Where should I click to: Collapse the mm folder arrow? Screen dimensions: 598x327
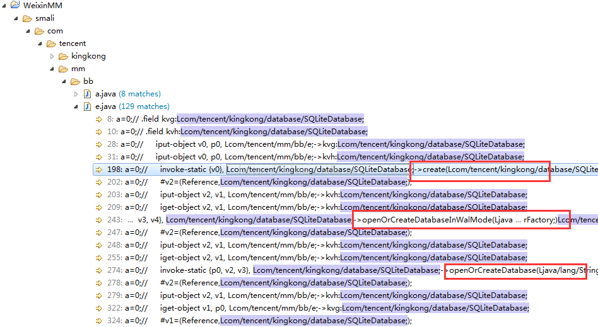[x=52, y=69]
